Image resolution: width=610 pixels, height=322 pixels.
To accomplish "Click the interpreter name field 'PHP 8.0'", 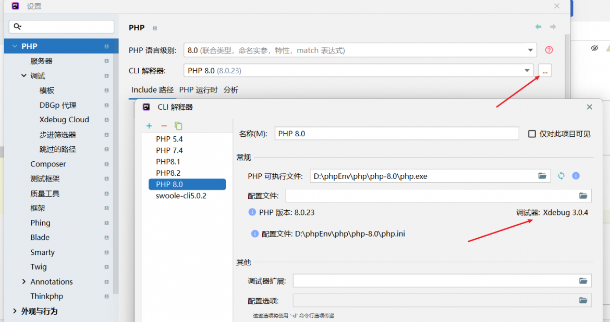I will point(397,134).
